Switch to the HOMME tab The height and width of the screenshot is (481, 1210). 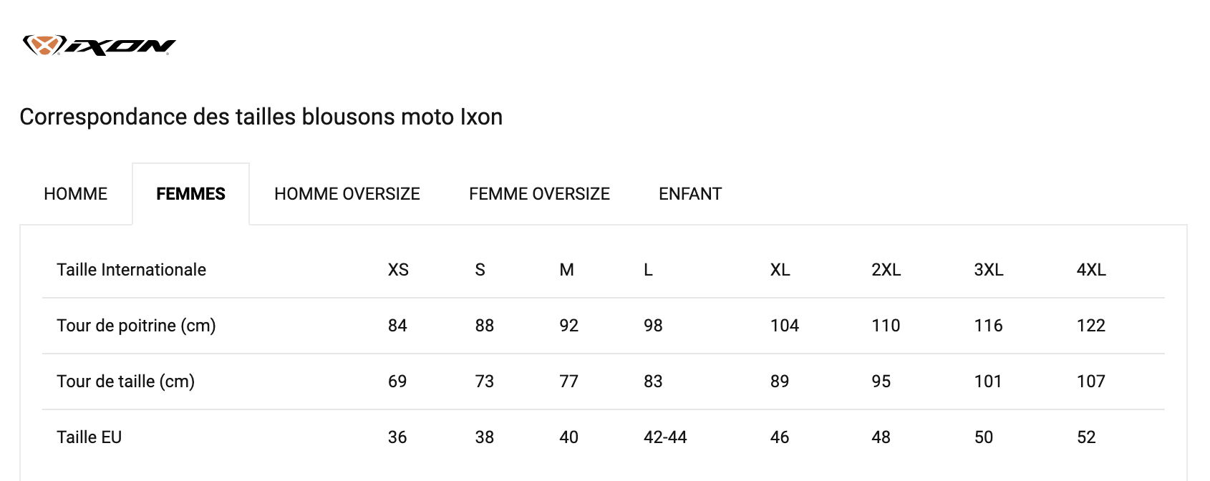click(x=75, y=194)
